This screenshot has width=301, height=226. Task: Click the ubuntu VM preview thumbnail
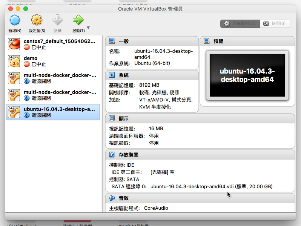pos(247,75)
